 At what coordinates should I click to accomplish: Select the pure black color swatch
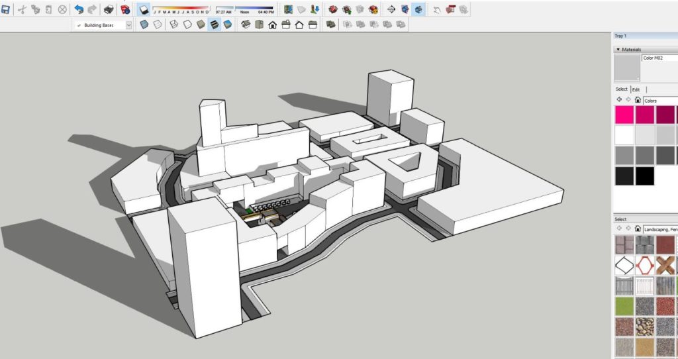645,176
